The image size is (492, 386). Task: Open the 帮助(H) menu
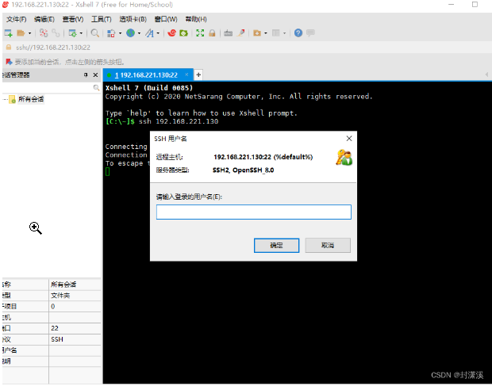pos(196,19)
